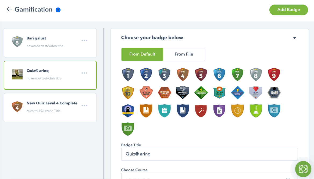Select the green flask badge

click(x=256, y=111)
